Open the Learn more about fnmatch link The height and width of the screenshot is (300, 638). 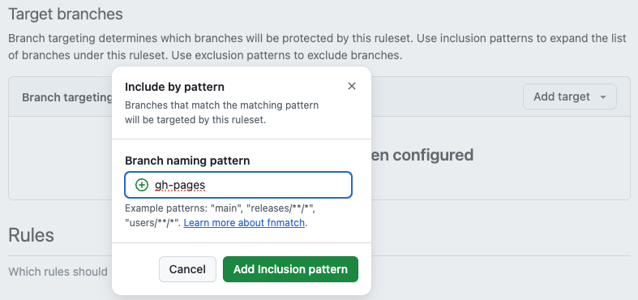244,223
